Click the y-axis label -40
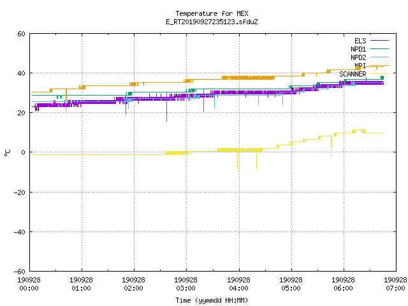The width and height of the screenshot is (408, 306). pyautogui.click(x=20, y=232)
